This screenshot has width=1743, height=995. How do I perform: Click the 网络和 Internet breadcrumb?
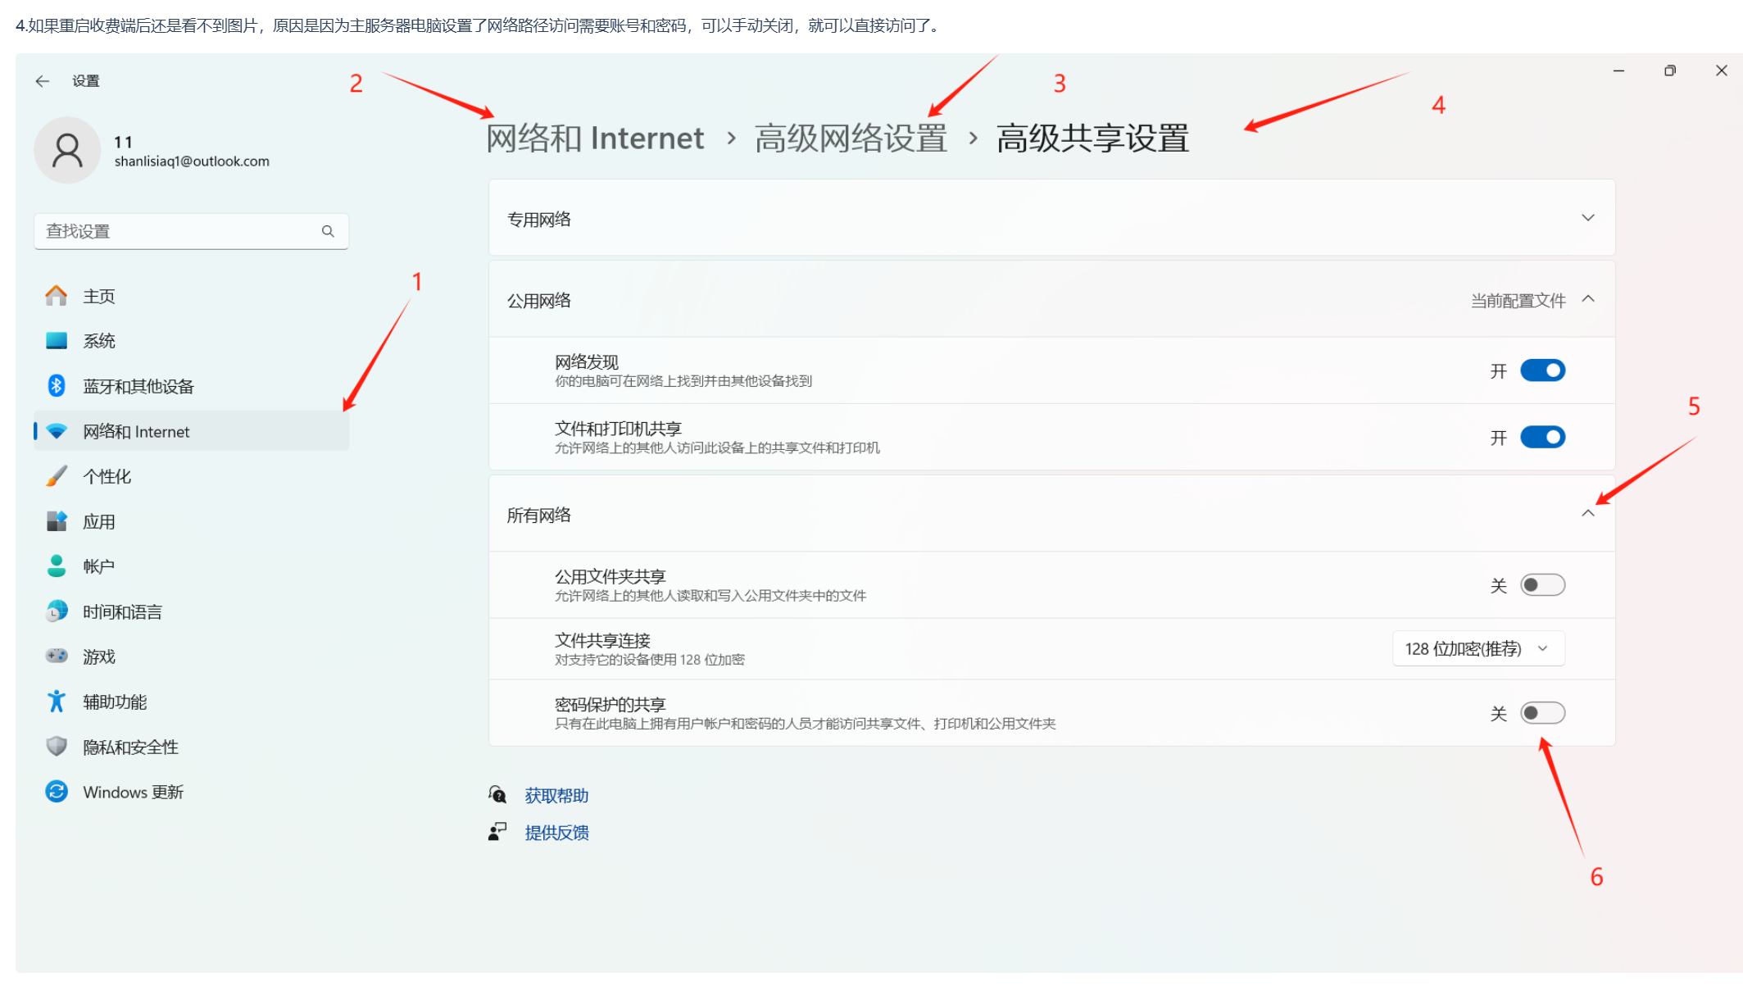pyautogui.click(x=595, y=139)
